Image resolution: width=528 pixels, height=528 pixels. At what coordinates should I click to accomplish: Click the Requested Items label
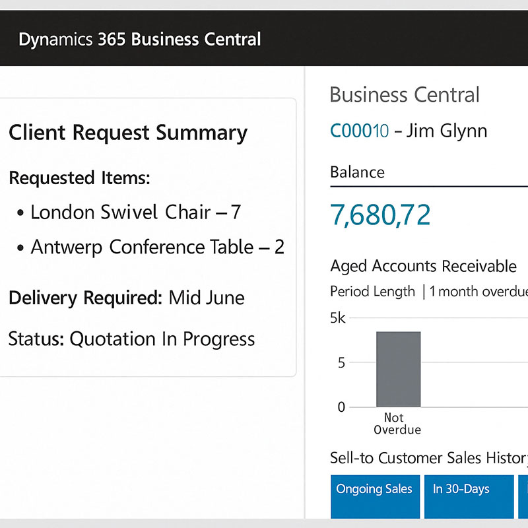[79, 178]
